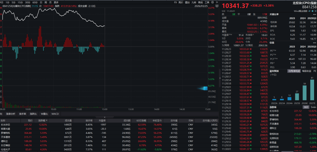The image size is (317, 152).
Task: Open the 关键比率 more options dots
Action: (x=314, y=14)
